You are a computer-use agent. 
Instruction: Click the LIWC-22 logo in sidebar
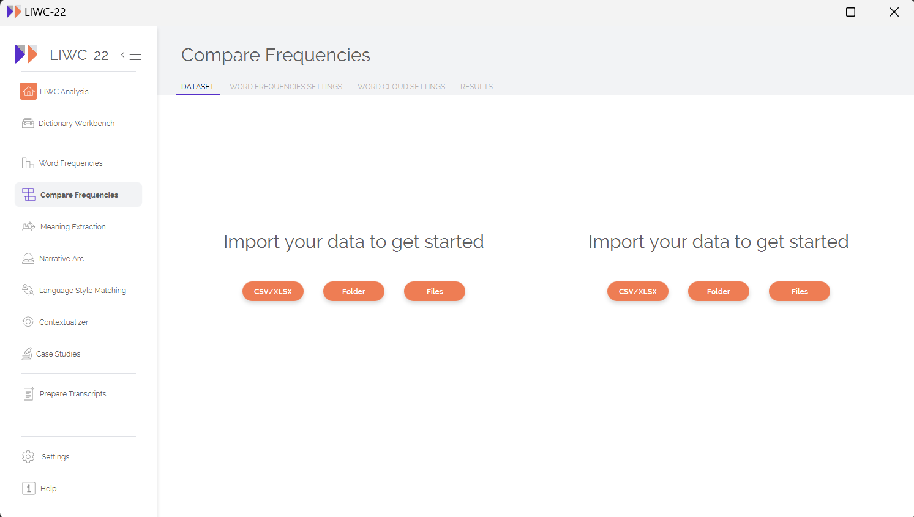[x=26, y=54]
